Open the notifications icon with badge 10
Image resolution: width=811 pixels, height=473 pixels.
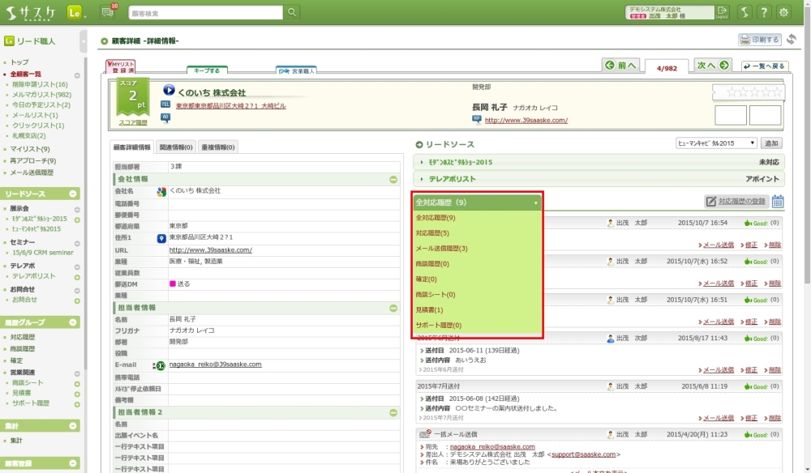click(108, 12)
